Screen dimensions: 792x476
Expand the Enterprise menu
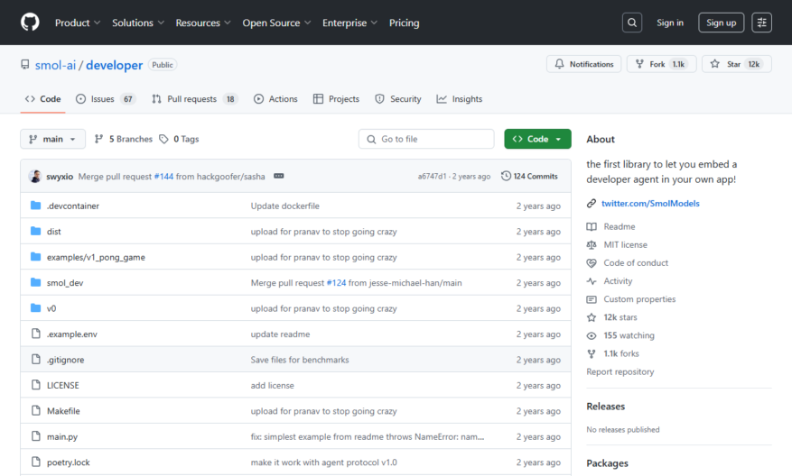coord(349,23)
